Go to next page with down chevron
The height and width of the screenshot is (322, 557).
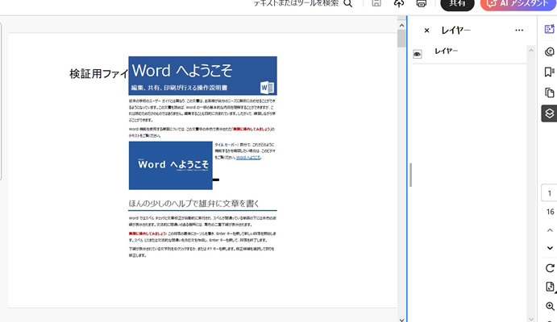point(550,248)
